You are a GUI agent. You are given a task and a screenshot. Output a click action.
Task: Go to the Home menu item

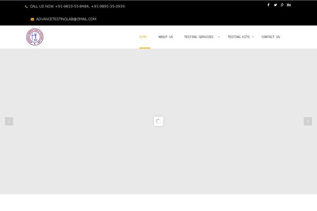pyautogui.click(x=143, y=37)
